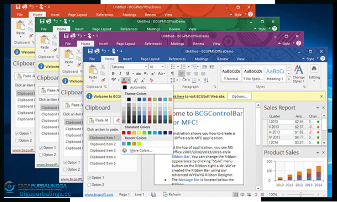Pick black swatch in Theme Colors top row
The height and width of the screenshot is (202, 337).
pyautogui.click(x=129, y=99)
